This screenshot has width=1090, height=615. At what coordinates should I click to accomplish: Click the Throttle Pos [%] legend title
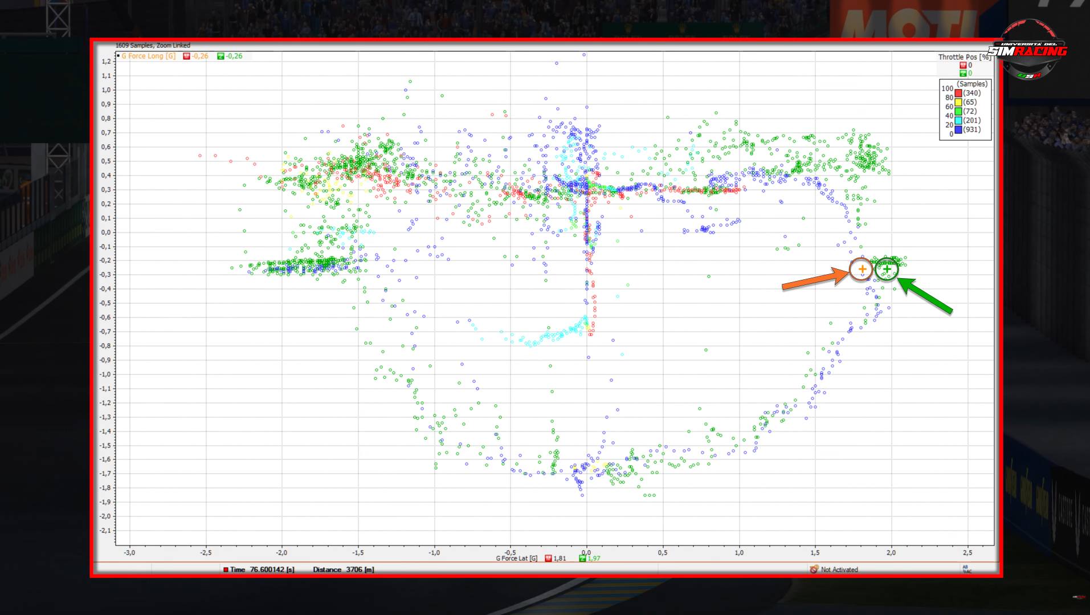(x=963, y=57)
